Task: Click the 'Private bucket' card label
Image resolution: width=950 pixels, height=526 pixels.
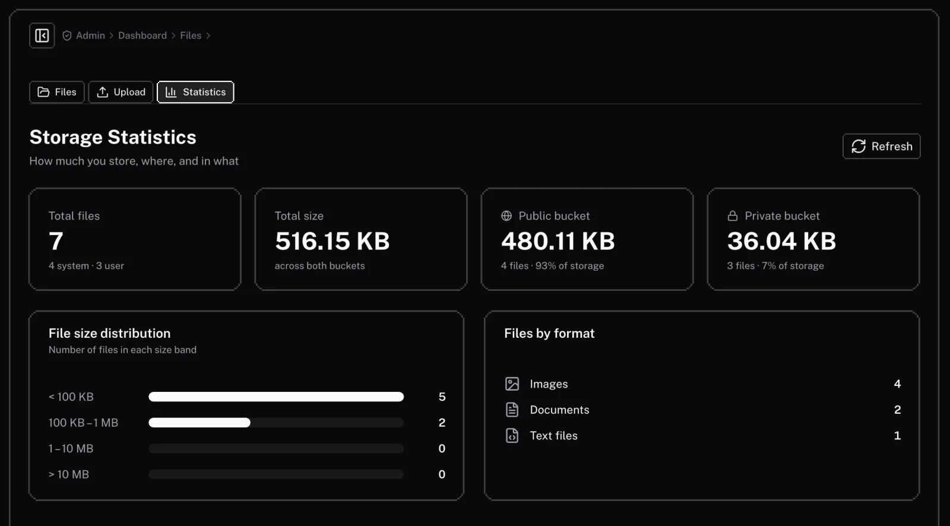Action: (x=783, y=216)
